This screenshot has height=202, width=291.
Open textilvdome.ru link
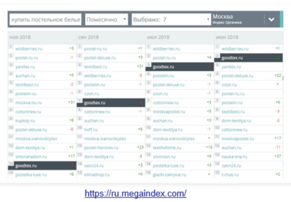click(x=167, y=148)
